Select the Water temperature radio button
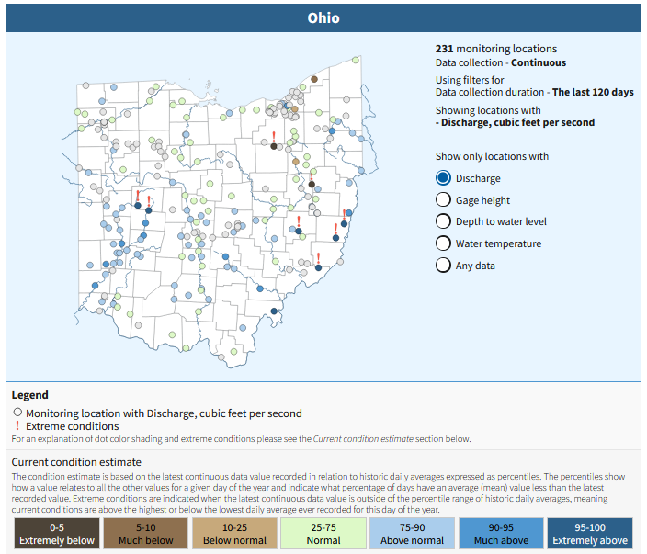This screenshot has height=554, width=647. (x=443, y=243)
